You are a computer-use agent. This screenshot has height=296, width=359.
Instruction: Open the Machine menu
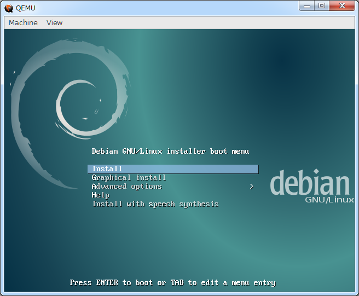23,22
